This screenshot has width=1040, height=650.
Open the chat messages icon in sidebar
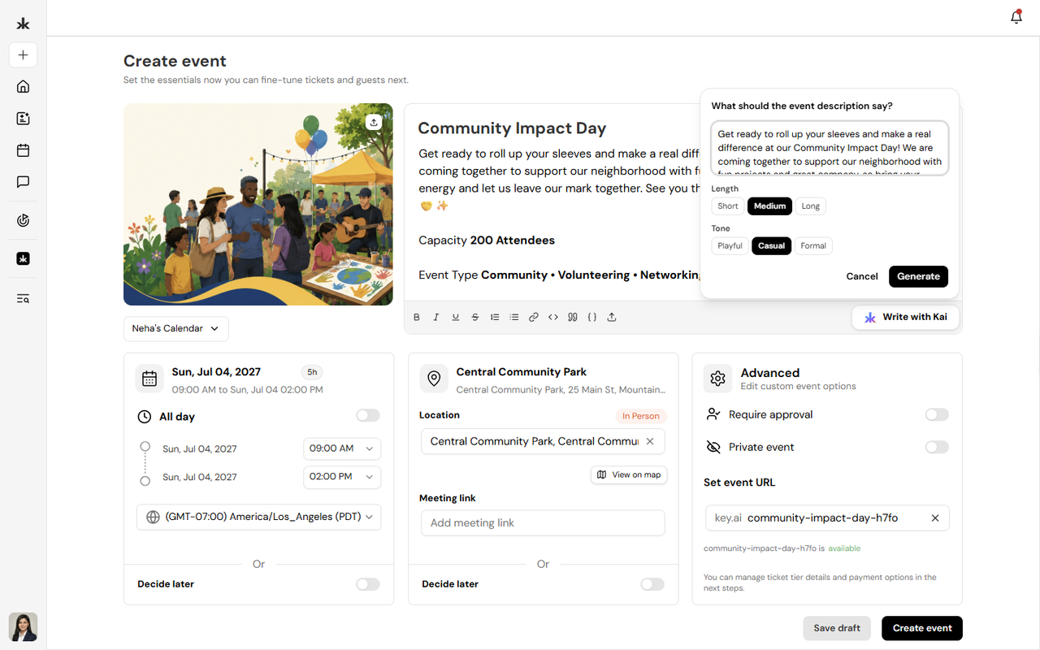click(x=23, y=182)
